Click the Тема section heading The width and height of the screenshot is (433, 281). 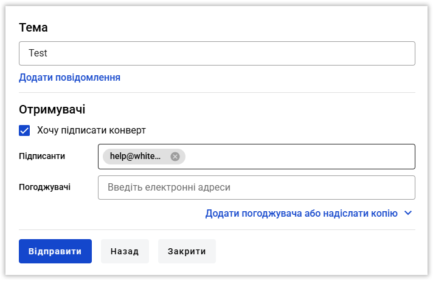point(33,27)
